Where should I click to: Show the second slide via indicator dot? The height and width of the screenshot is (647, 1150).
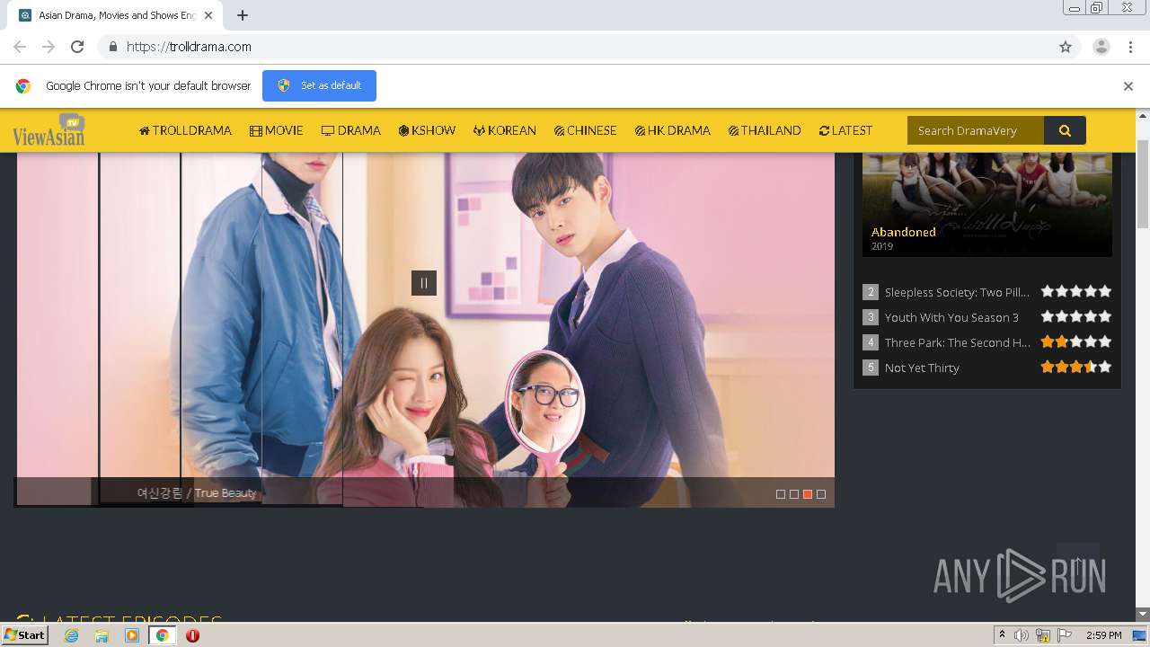click(x=794, y=494)
